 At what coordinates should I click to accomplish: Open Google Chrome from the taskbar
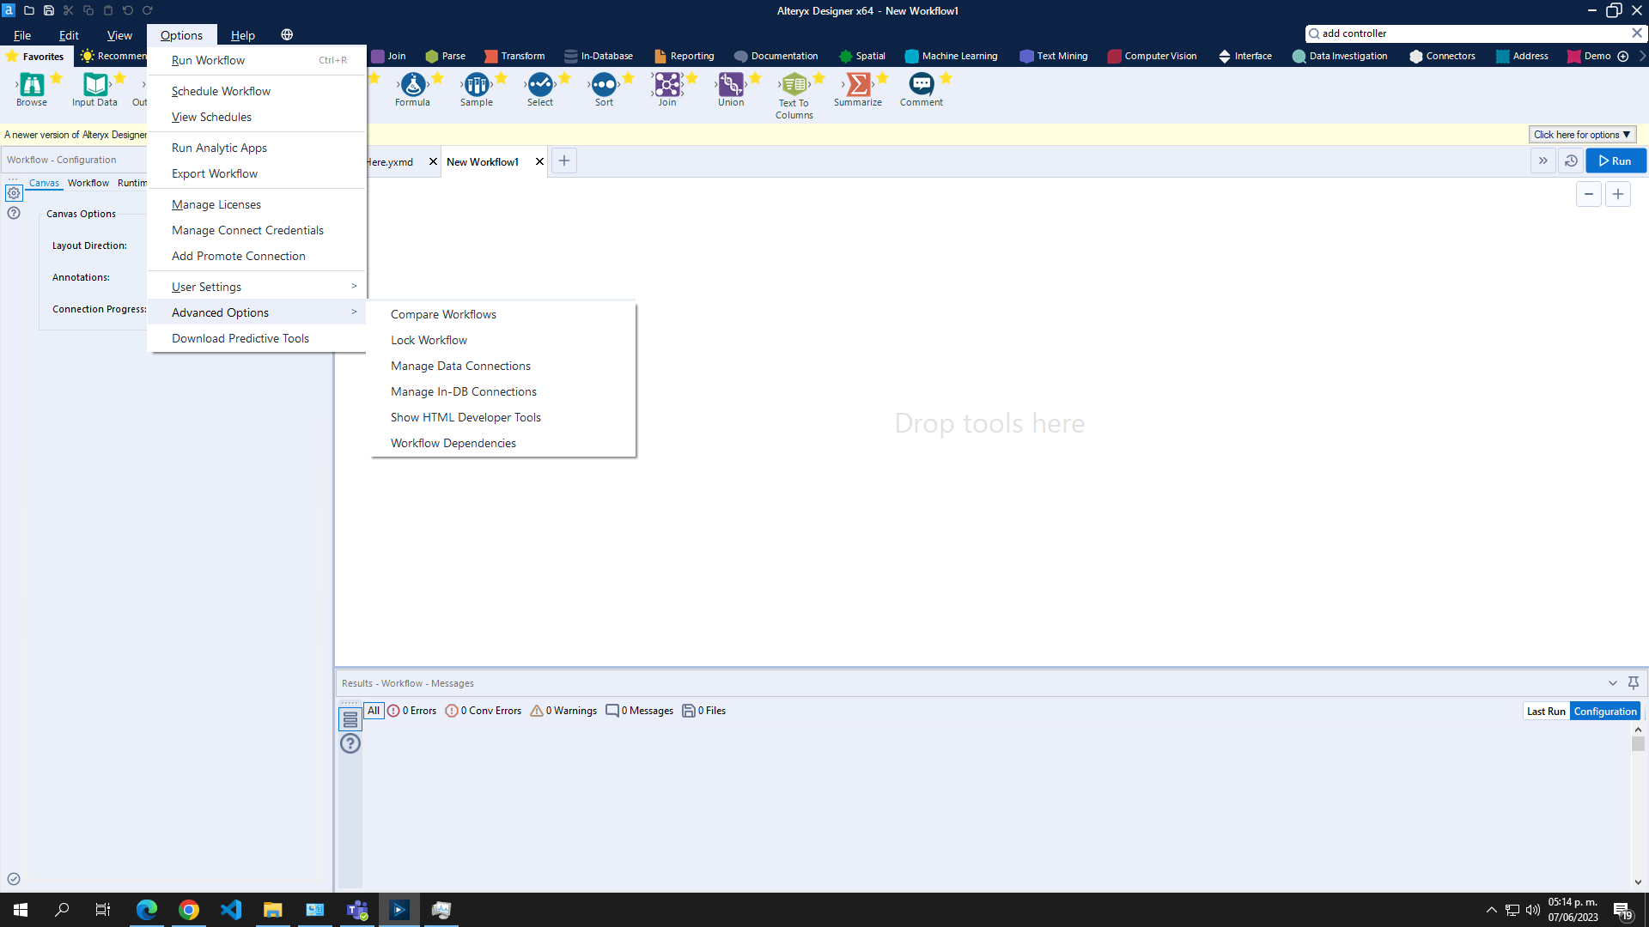point(189,909)
